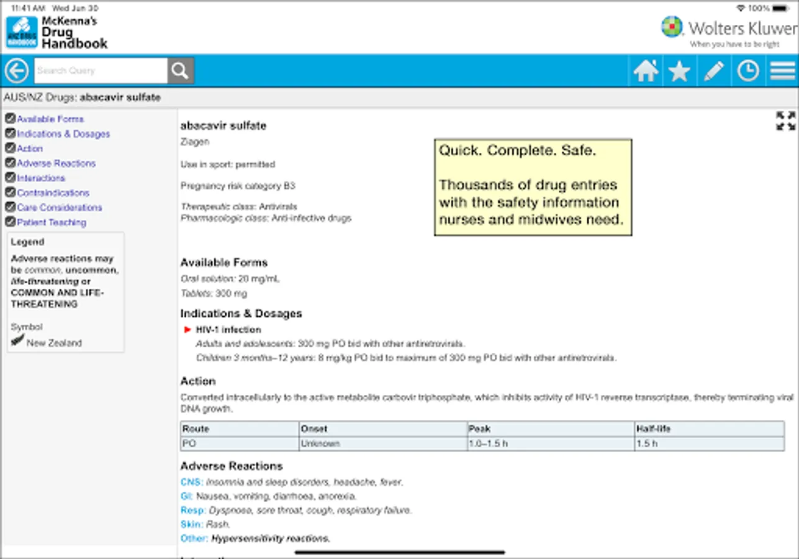Click the '1.5 h' half-life value cell

(709, 443)
